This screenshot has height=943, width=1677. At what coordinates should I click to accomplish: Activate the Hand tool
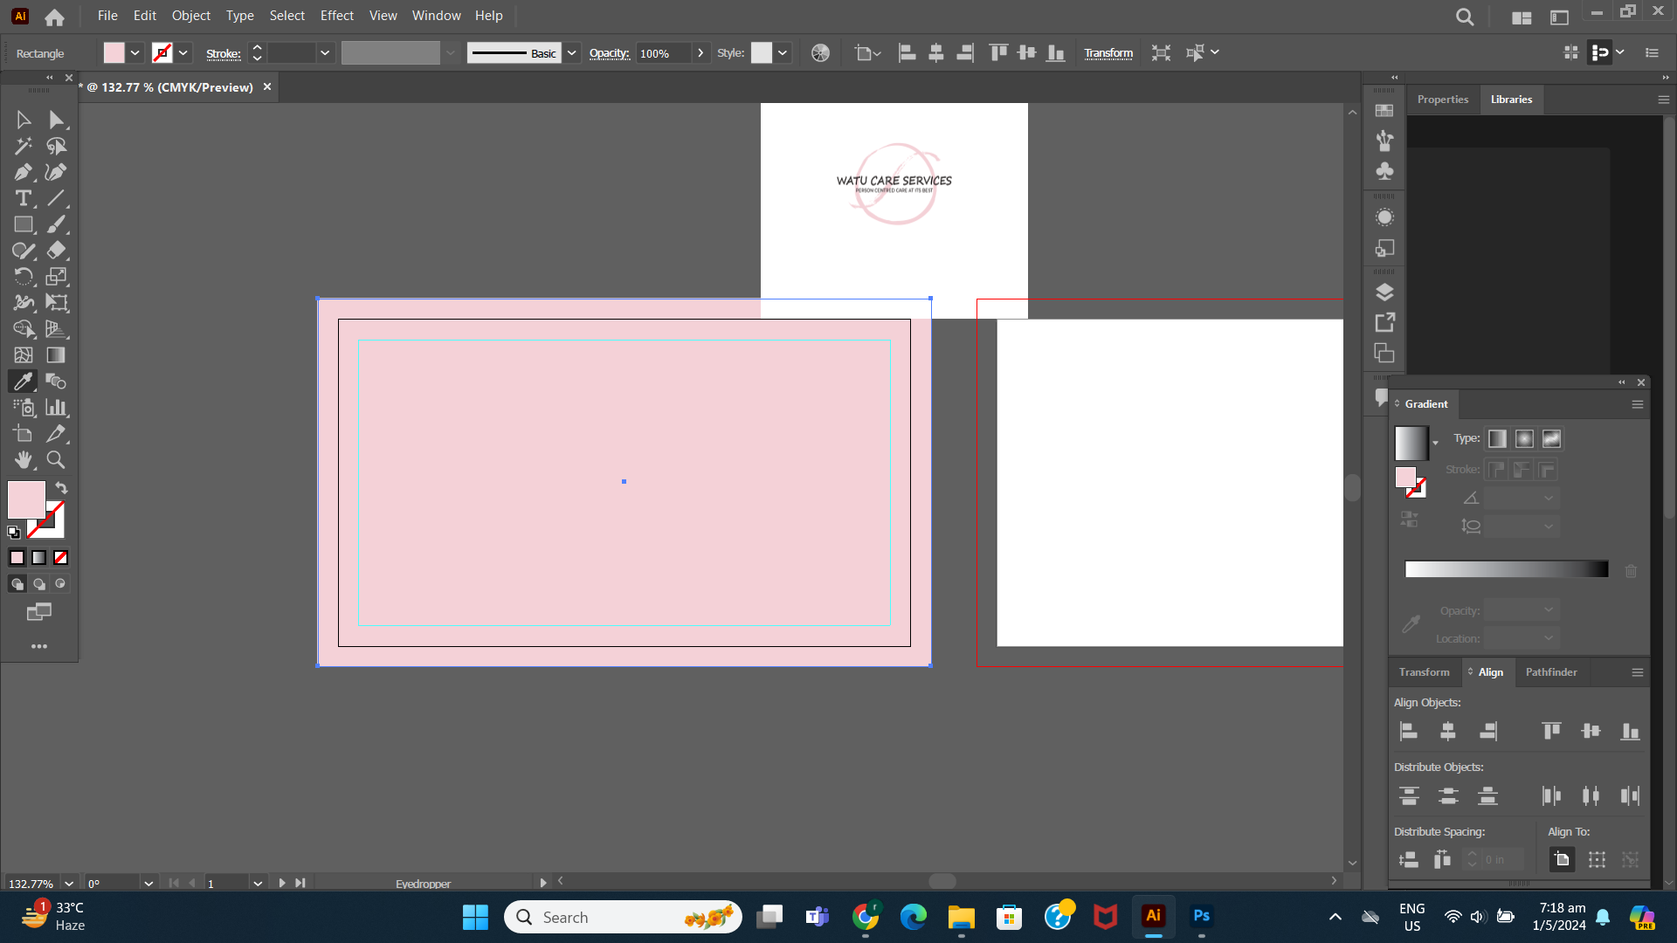pyautogui.click(x=23, y=460)
